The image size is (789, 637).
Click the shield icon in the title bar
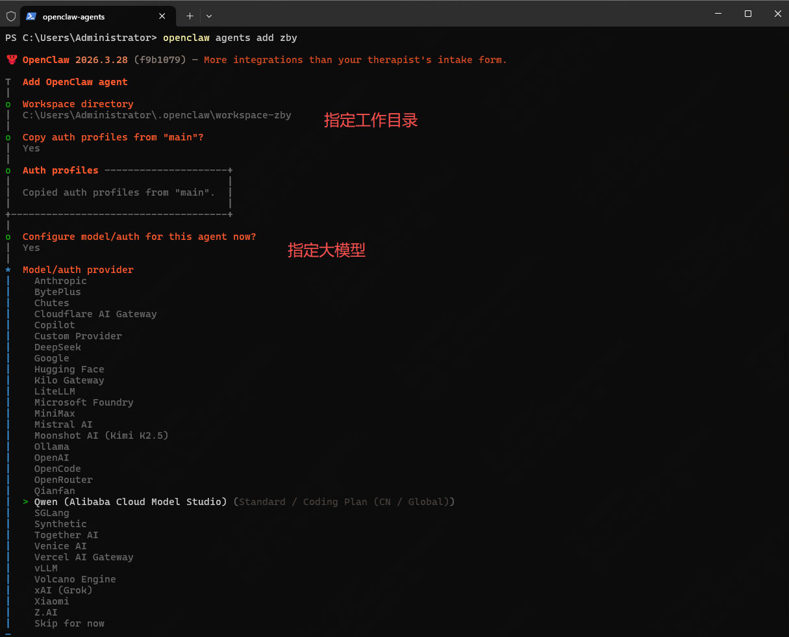click(x=11, y=16)
